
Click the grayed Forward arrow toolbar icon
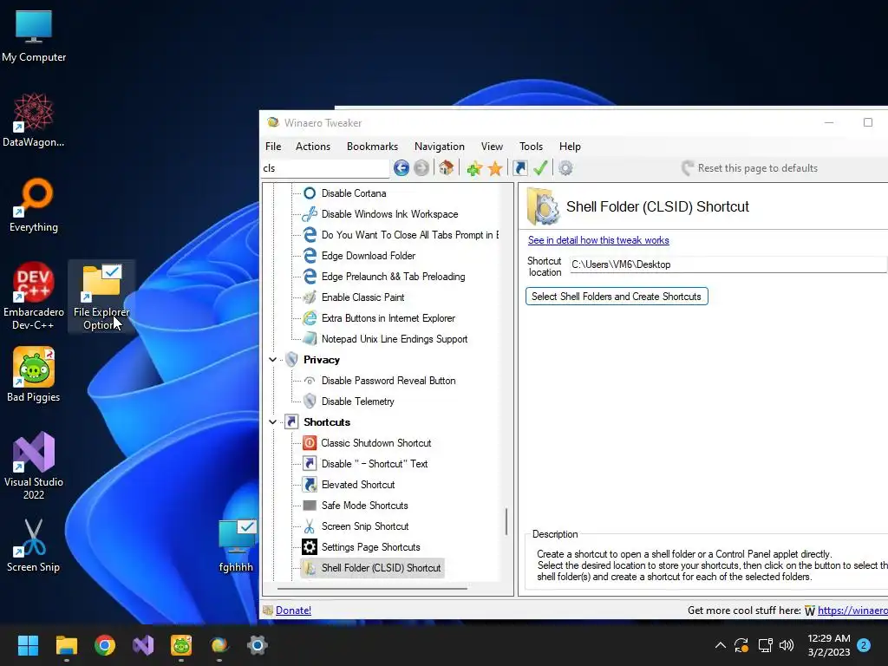pos(421,167)
